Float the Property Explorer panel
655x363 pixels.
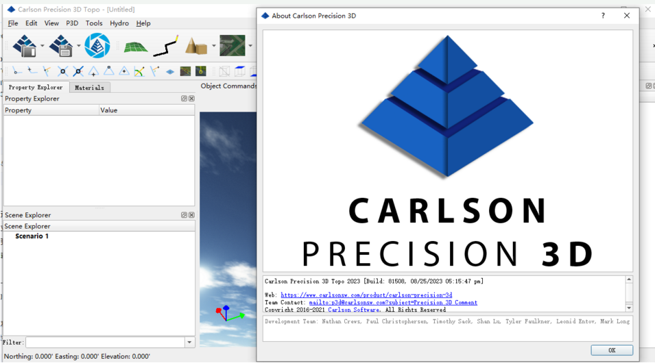[x=184, y=99]
